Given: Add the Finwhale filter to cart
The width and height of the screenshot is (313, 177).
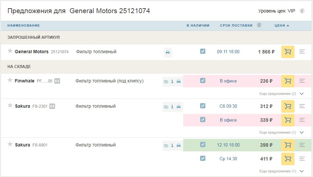Looking at the screenshot, I should (288, 81).
